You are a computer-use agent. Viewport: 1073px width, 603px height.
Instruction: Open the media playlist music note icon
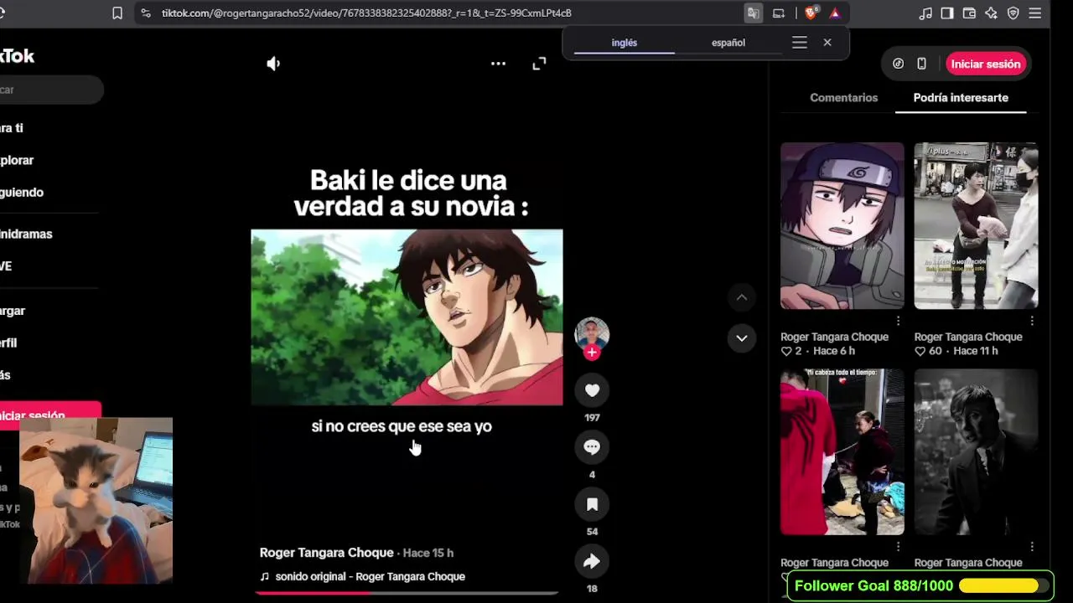[925, 13]
